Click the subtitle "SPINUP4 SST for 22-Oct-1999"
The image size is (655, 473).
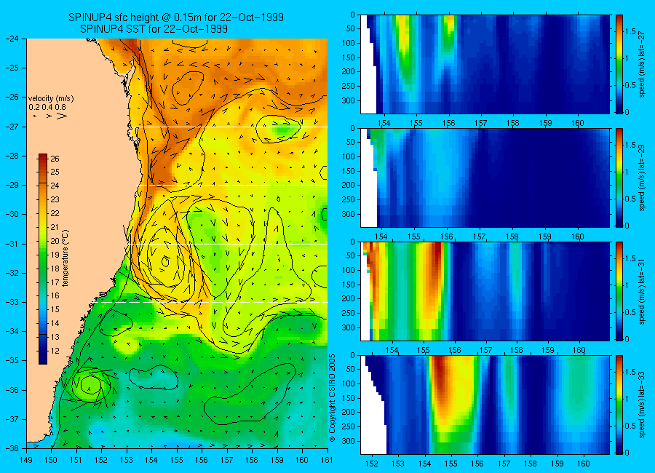coord(154,29)
